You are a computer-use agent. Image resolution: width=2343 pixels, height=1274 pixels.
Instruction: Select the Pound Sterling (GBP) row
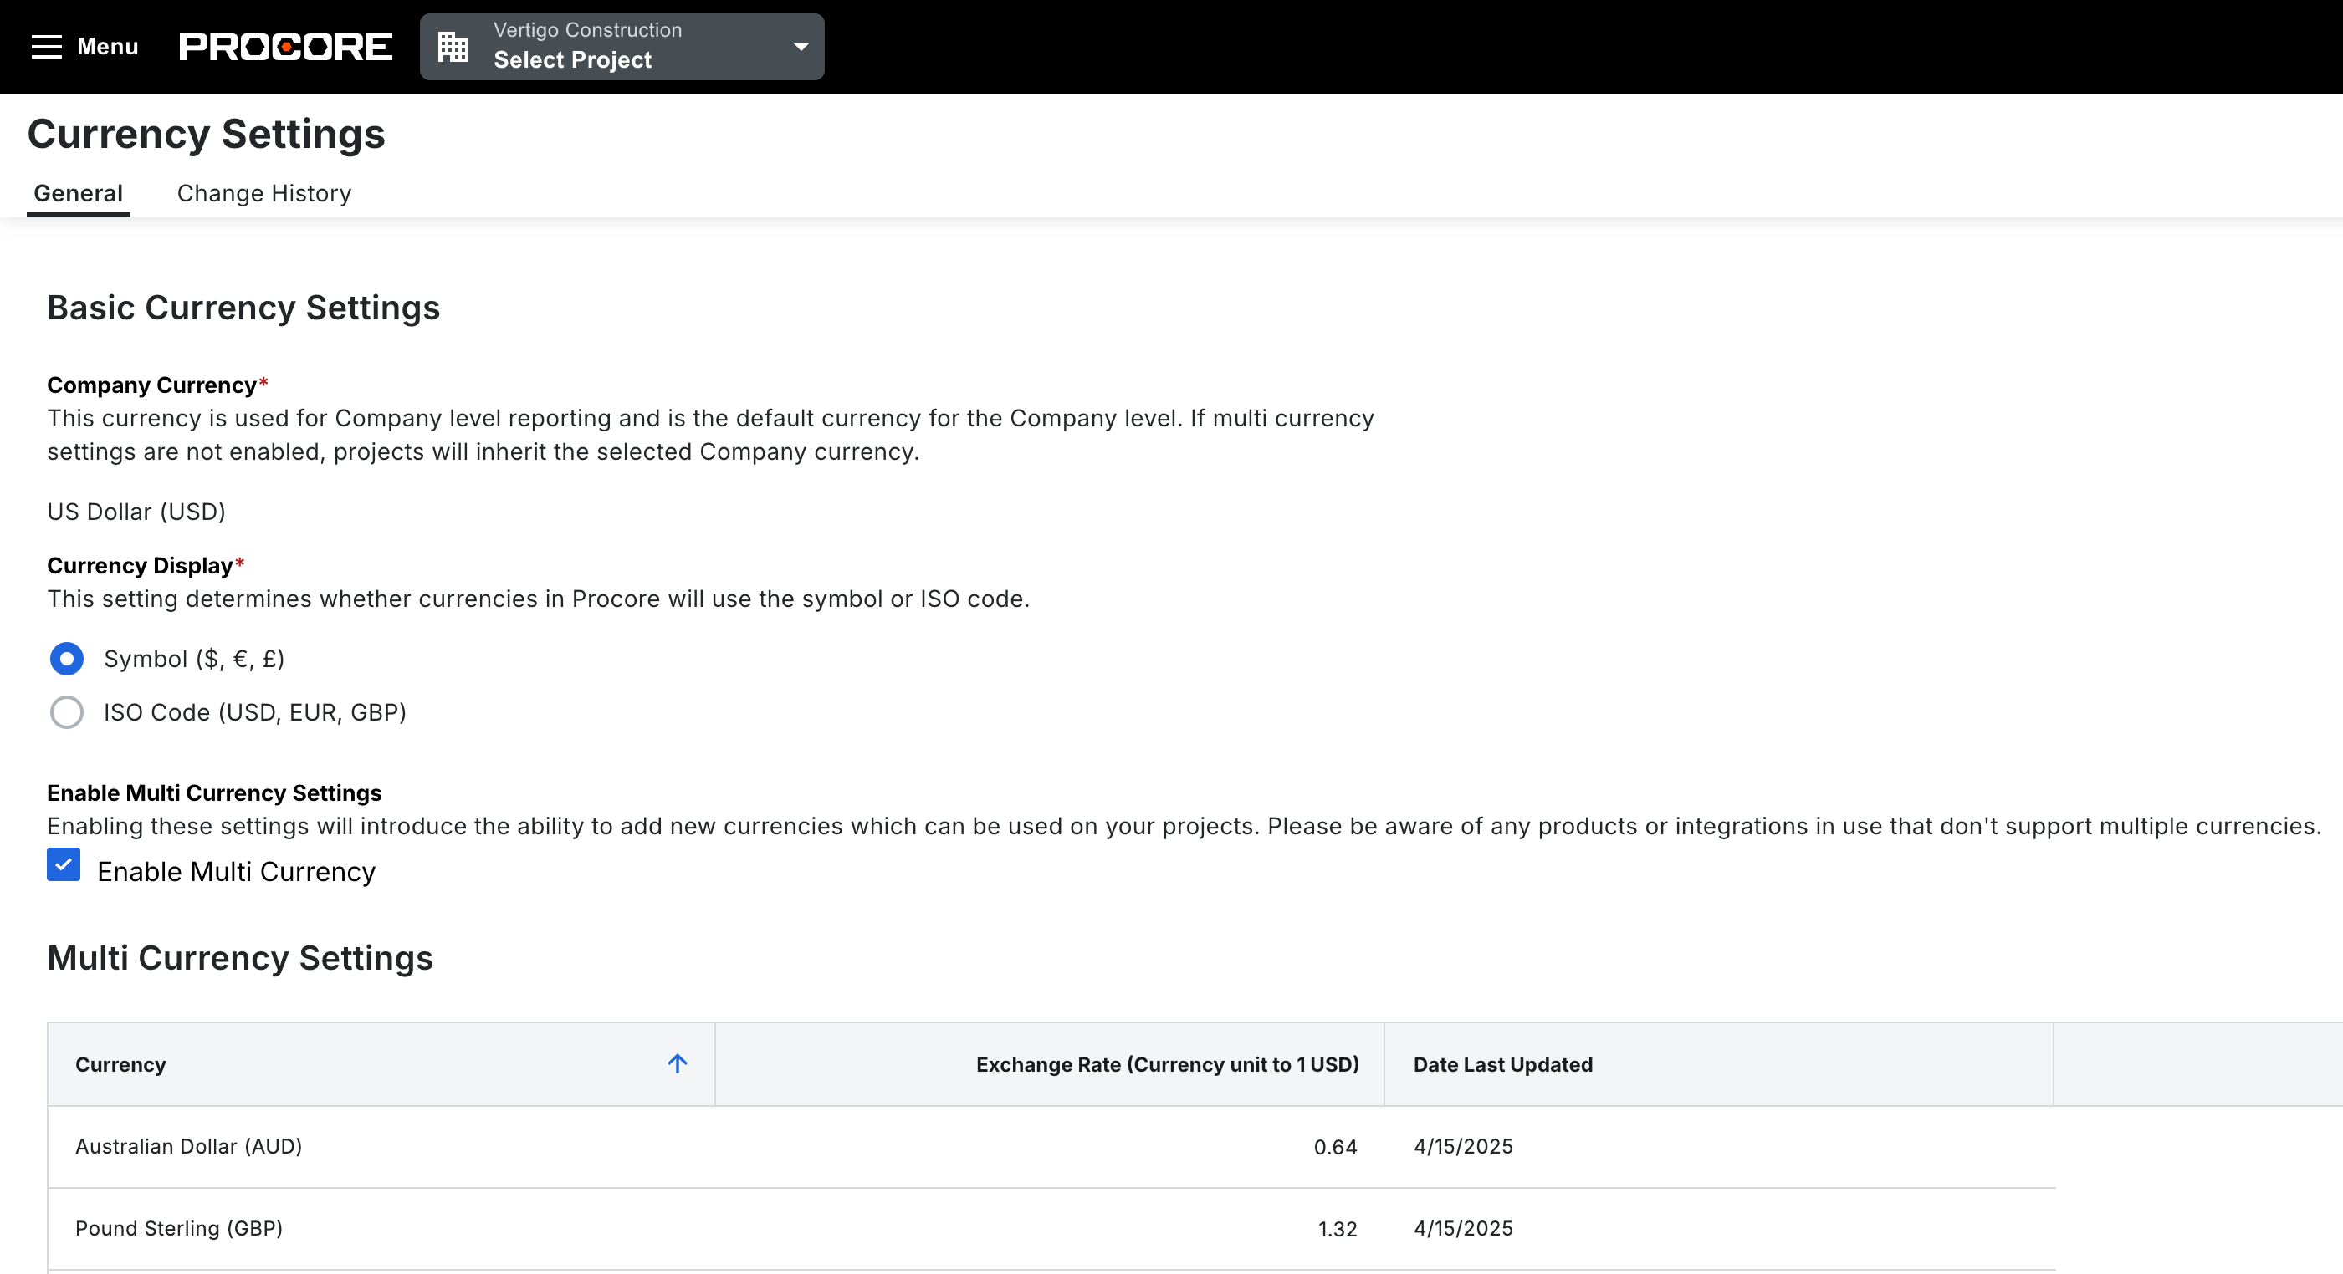[x=179, y=1228]
